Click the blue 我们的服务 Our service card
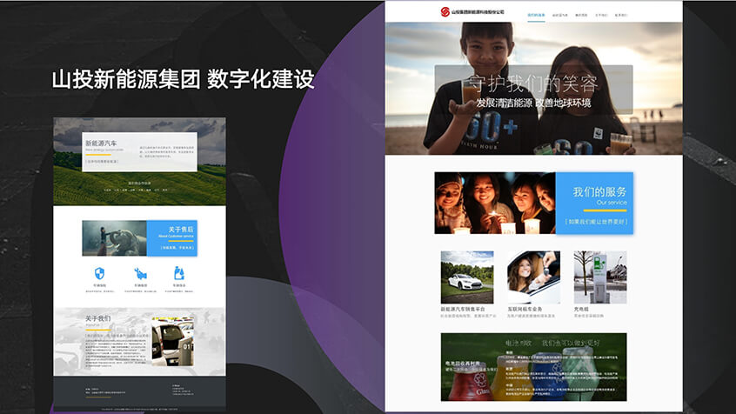 coord(593,203)
